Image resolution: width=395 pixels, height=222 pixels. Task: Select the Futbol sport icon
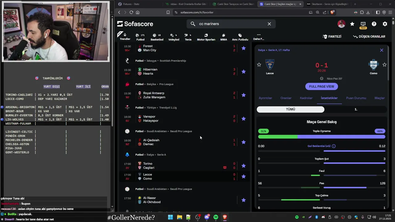[x=140, y=37]
